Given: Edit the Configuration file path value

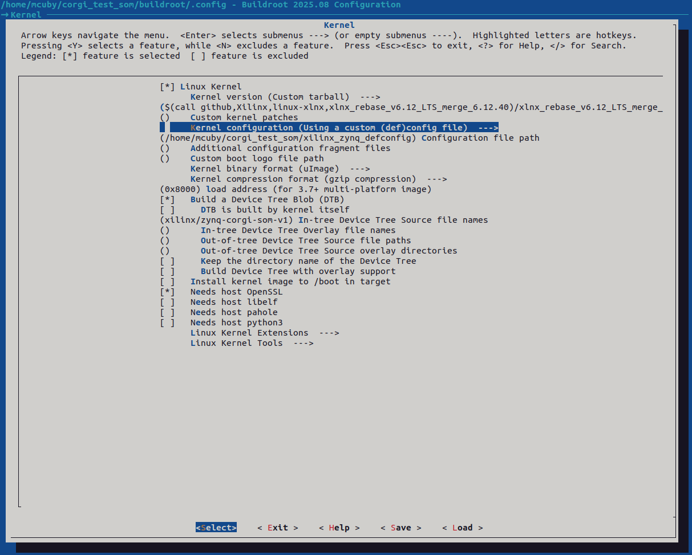Looking at the screenshot, I should point(350,138).
